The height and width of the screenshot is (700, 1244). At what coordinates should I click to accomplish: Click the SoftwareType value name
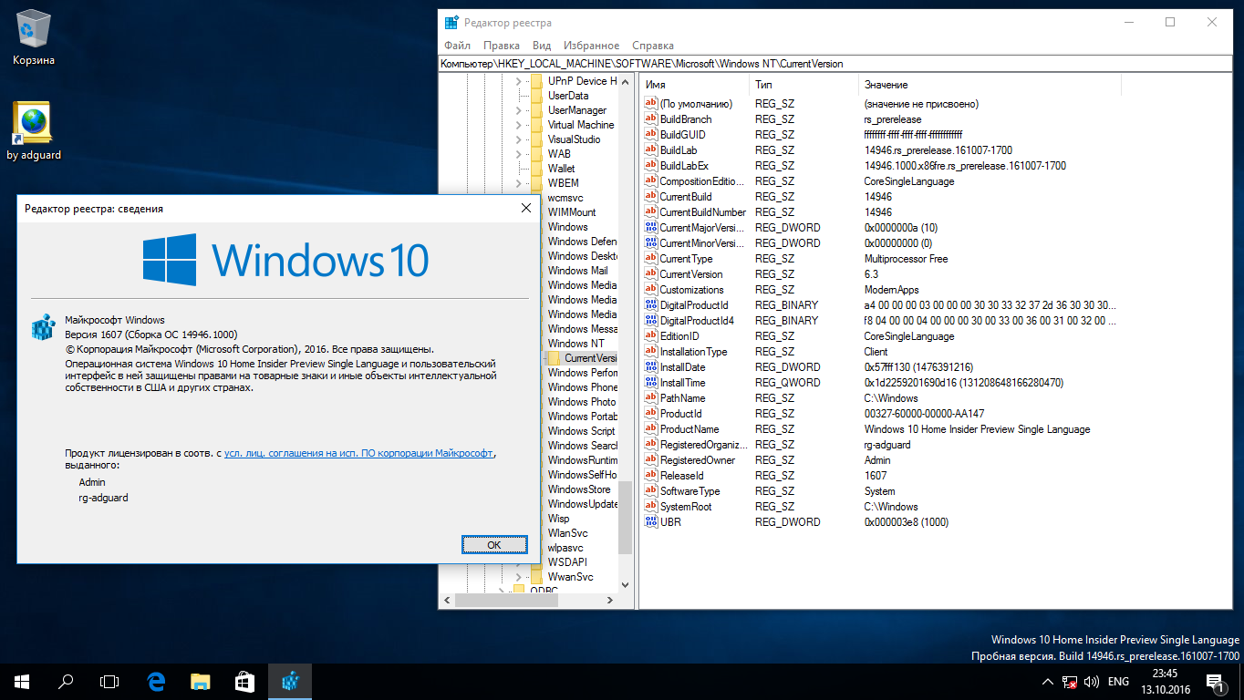click(689, 491)
